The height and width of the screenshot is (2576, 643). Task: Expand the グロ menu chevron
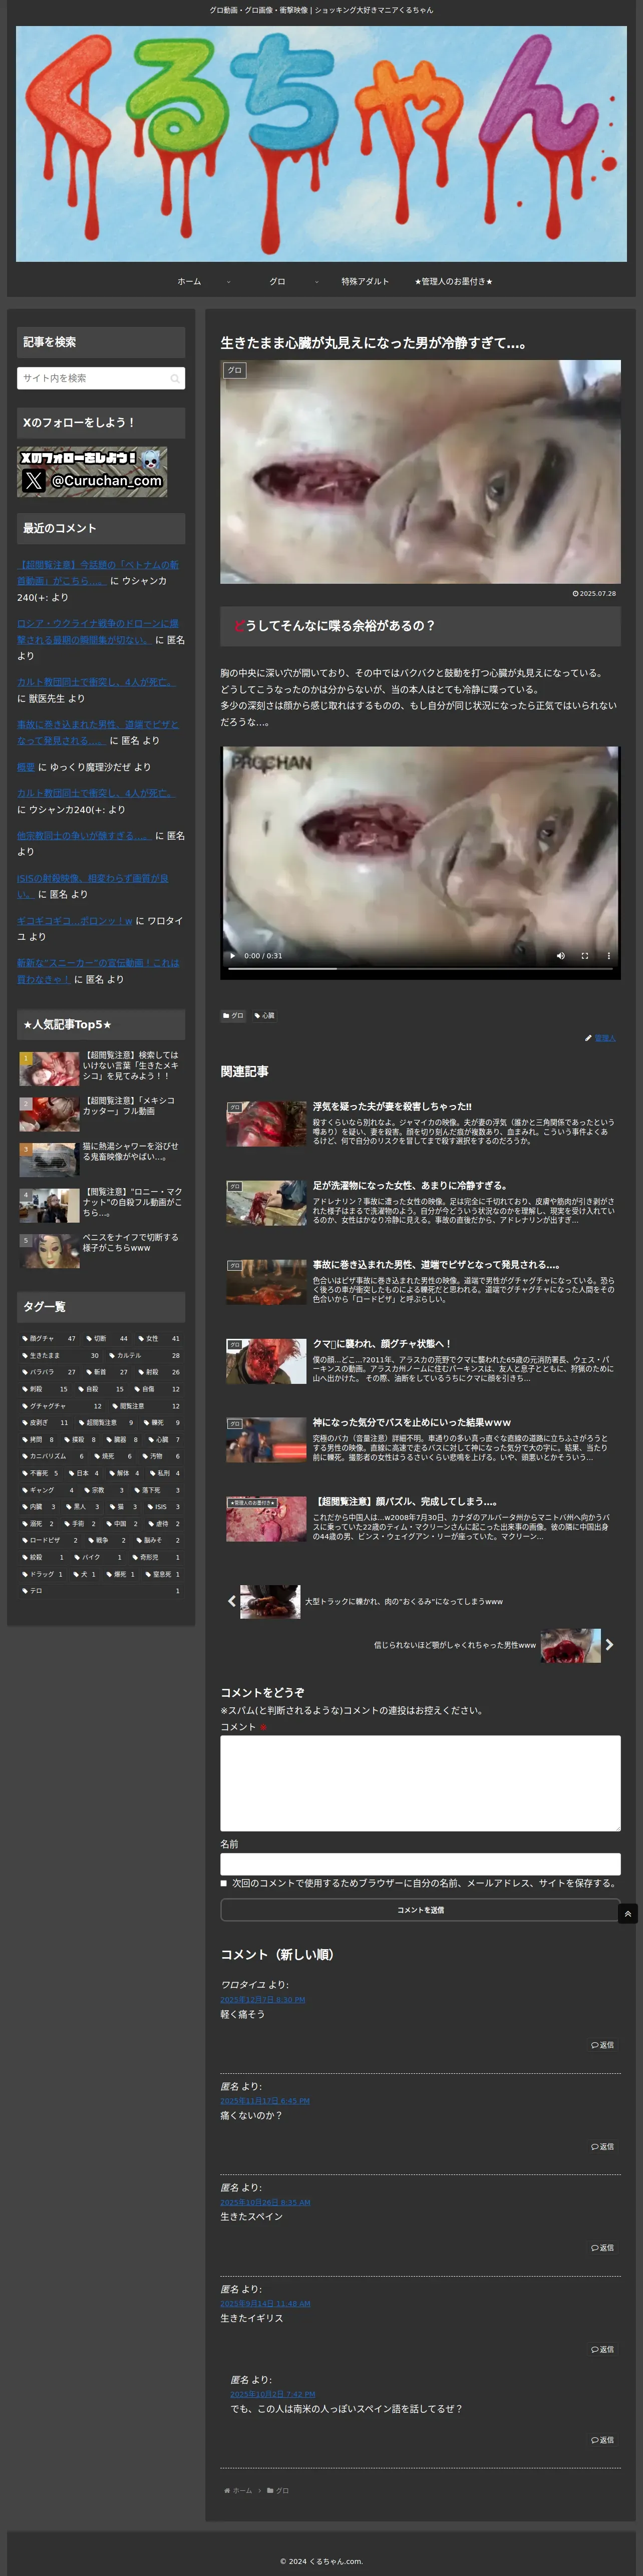point(317,282)
